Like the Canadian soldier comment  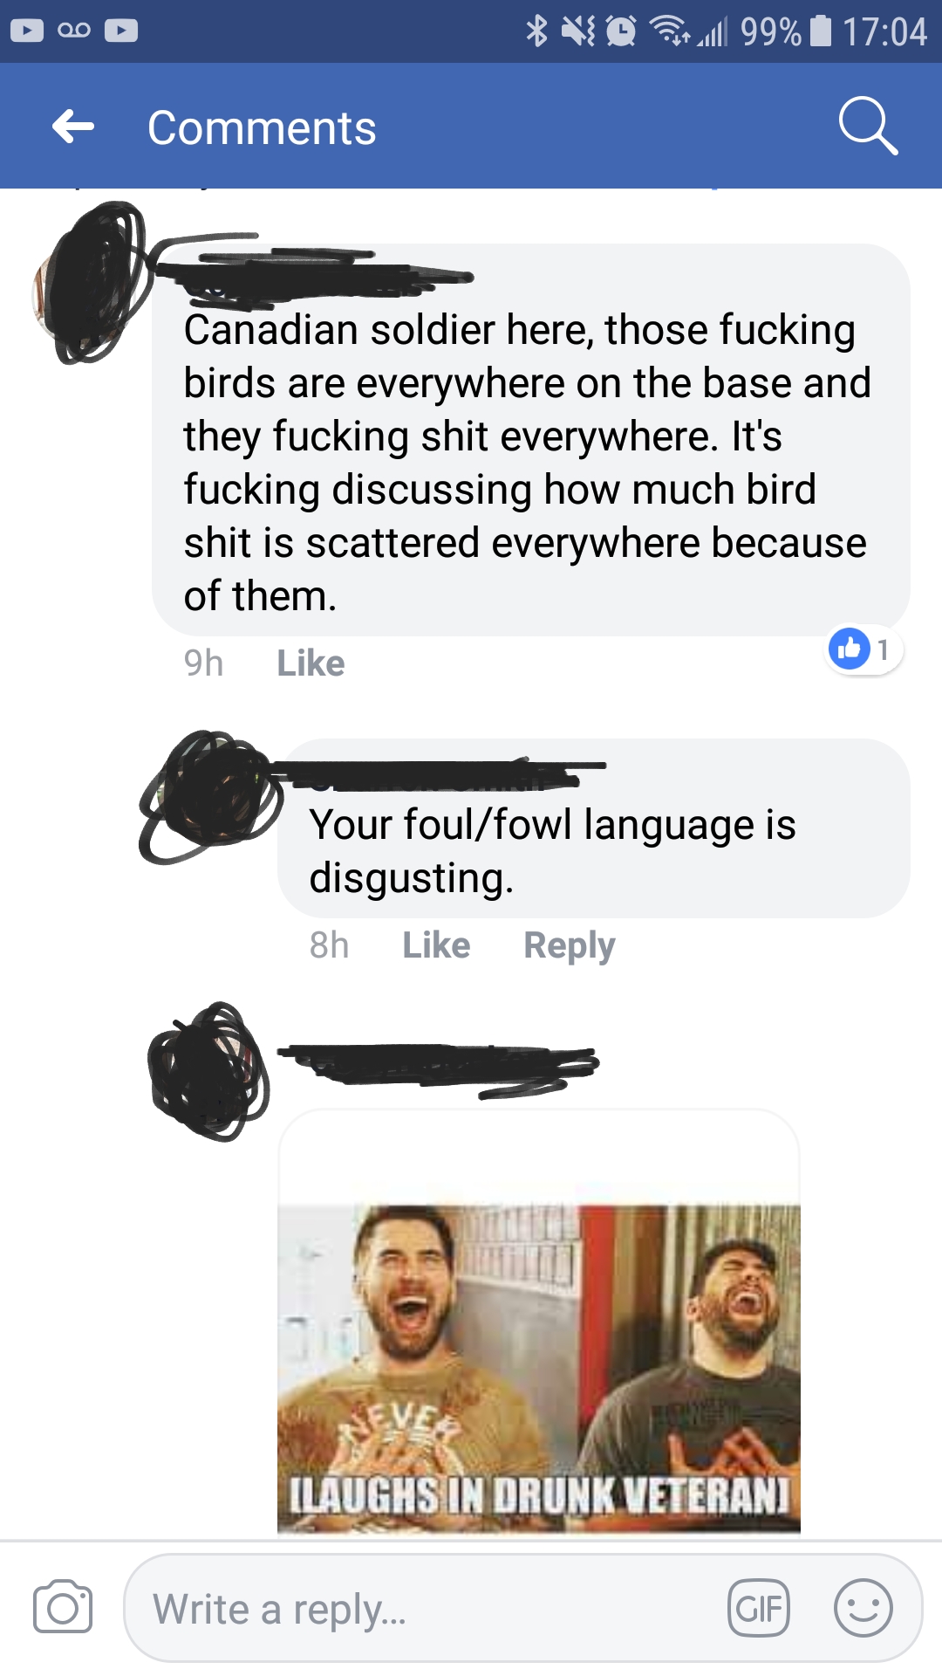pos(311,663)
